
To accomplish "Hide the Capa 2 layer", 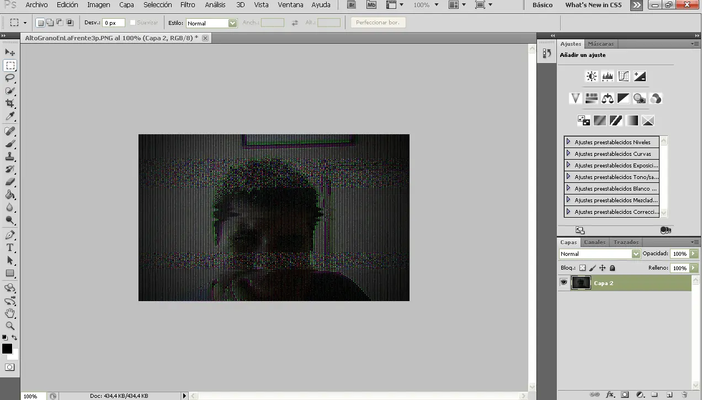I will point(563,282).
